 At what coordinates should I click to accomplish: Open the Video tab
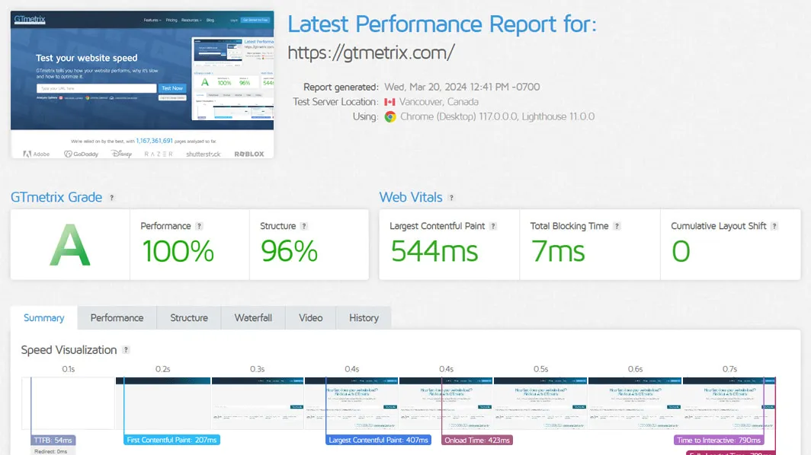click(310, 318)
